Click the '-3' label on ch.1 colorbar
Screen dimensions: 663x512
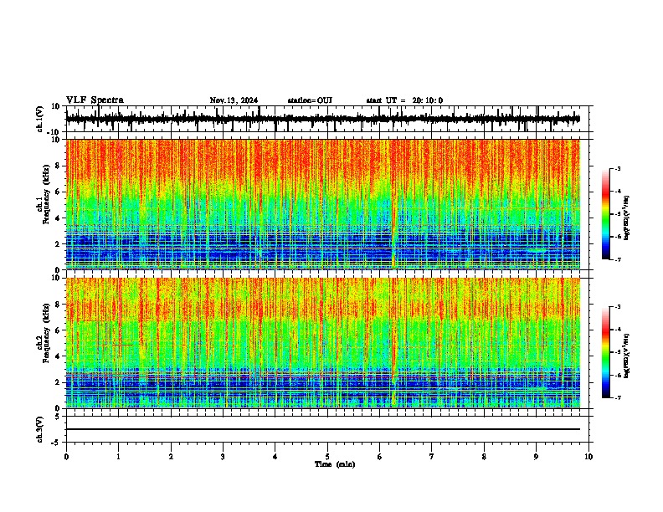click(618, 168)
